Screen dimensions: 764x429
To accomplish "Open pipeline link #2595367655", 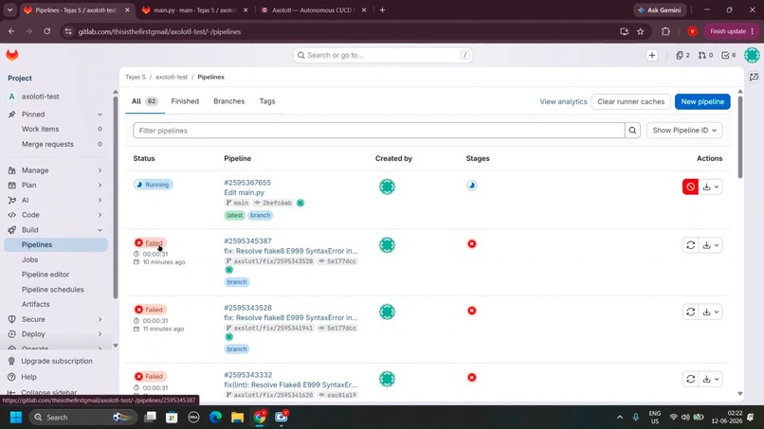I will point(247,183).
